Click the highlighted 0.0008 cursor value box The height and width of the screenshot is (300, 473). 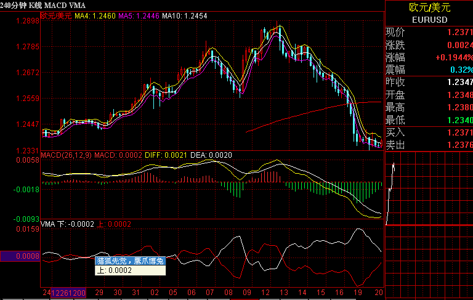pyautogui.click(x=20, y=256)
